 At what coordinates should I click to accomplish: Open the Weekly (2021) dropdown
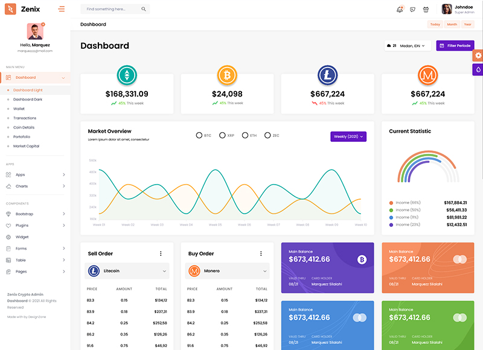coord(348,136)
